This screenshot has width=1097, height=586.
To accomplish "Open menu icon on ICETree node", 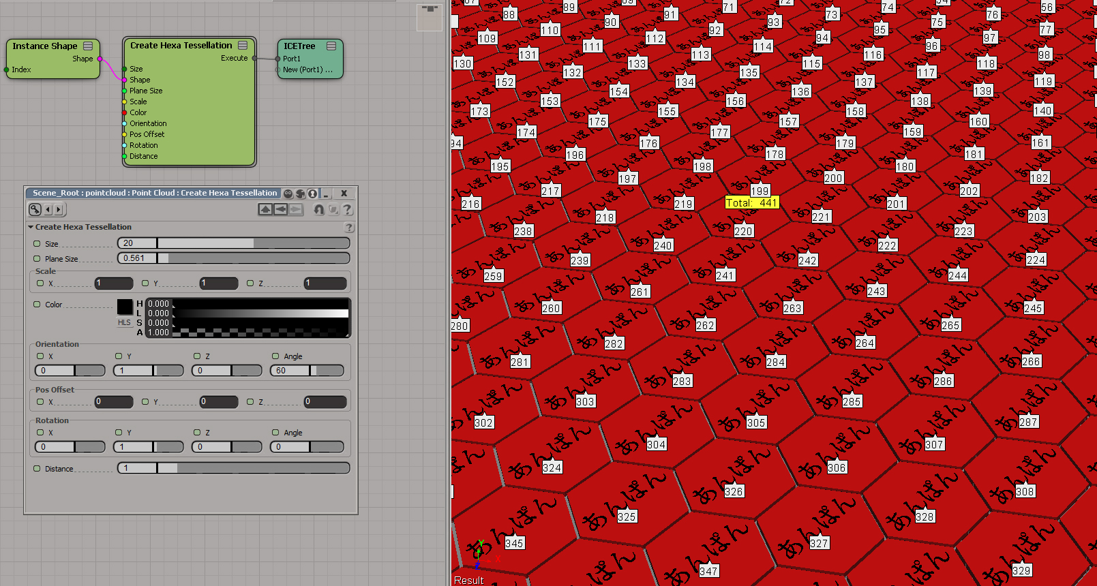I will coord(331,46).
